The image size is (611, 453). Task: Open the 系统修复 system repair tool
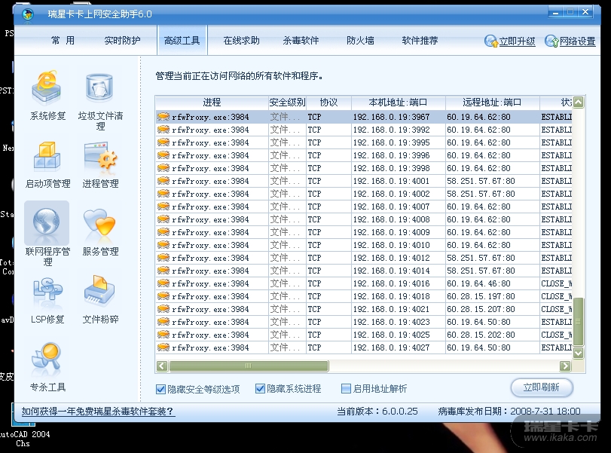click(x=47, y=95)
